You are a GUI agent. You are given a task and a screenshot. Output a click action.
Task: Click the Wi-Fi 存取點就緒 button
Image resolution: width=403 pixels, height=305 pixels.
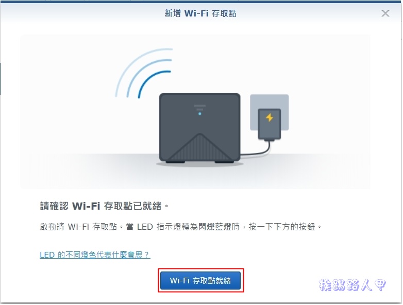click(x=200, y=280)
